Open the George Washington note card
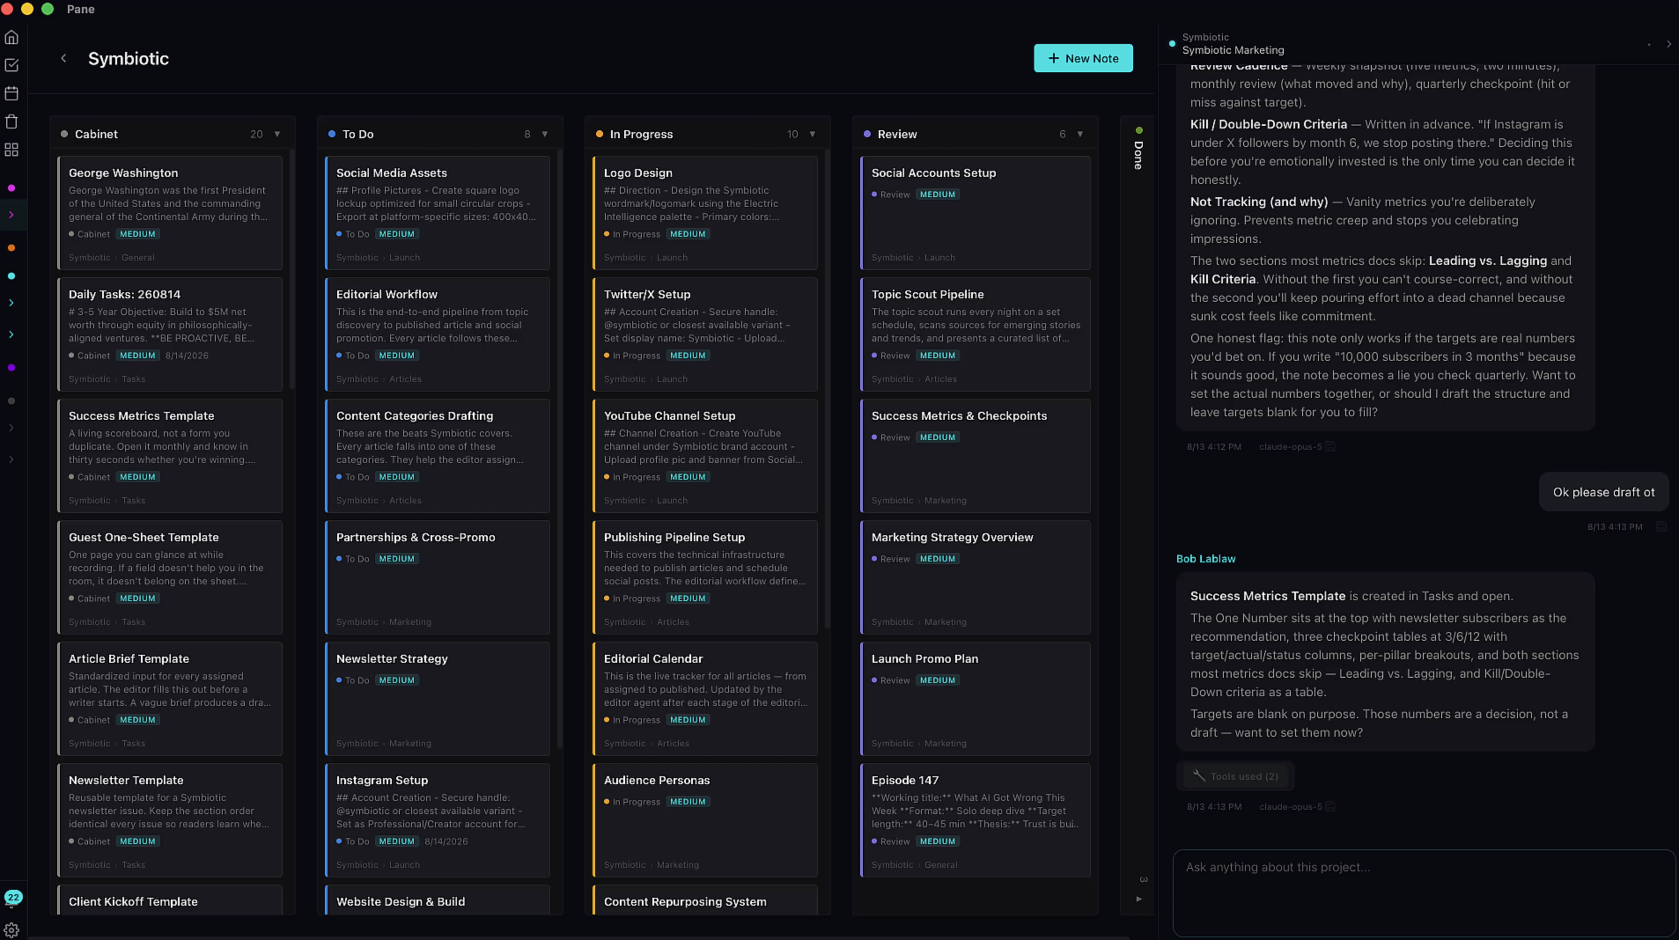 [x=170, y=213]
